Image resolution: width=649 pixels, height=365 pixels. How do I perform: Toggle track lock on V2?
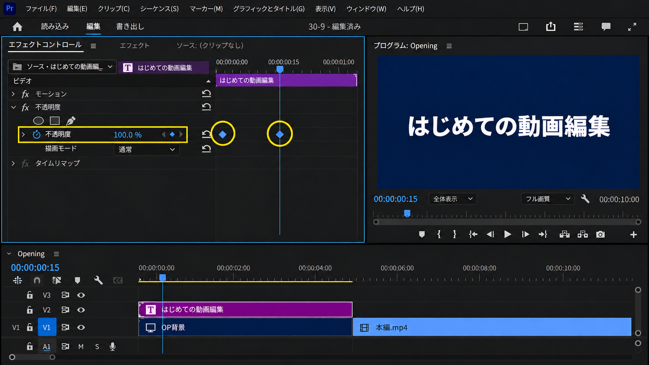pos(30,310)
